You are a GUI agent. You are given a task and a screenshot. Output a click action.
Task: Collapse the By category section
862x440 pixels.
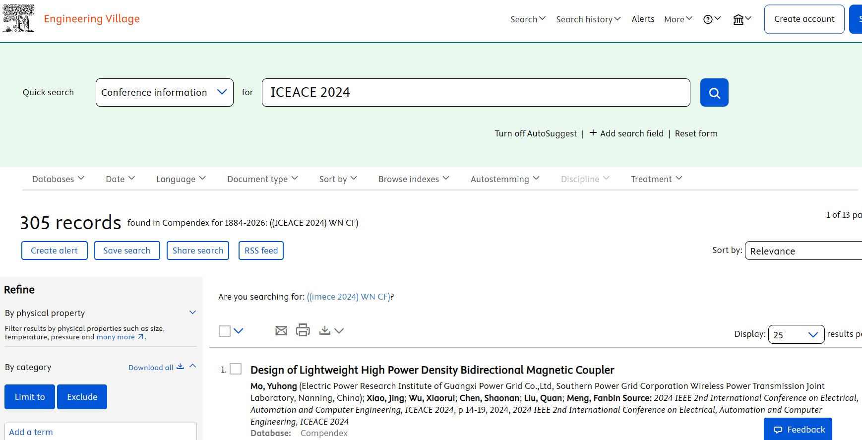193,366
